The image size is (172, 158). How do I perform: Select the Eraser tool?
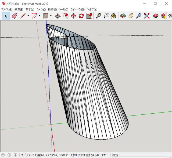pyautogui.click(x=15, y=16)
